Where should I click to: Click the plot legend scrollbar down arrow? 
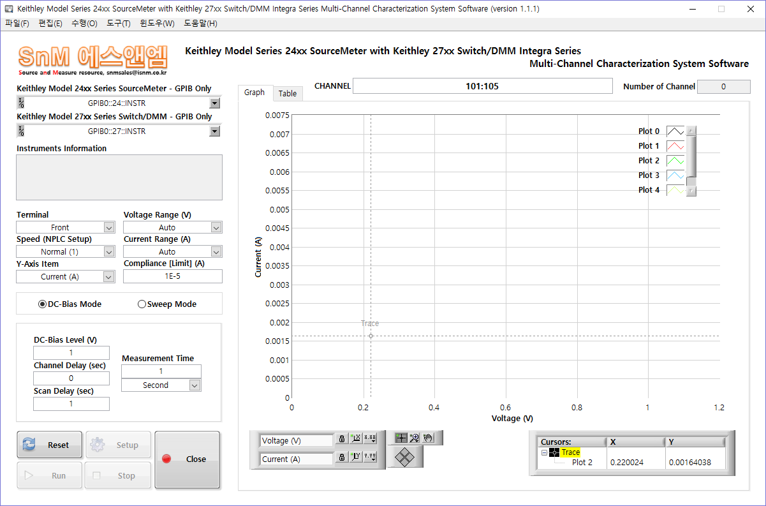pos(691,191)
